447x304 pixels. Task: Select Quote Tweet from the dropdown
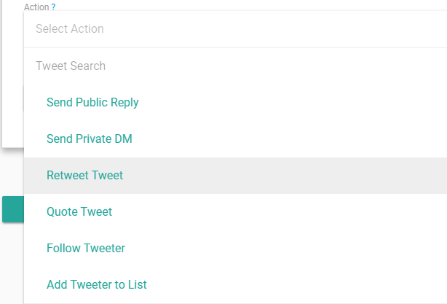[79, 212]
